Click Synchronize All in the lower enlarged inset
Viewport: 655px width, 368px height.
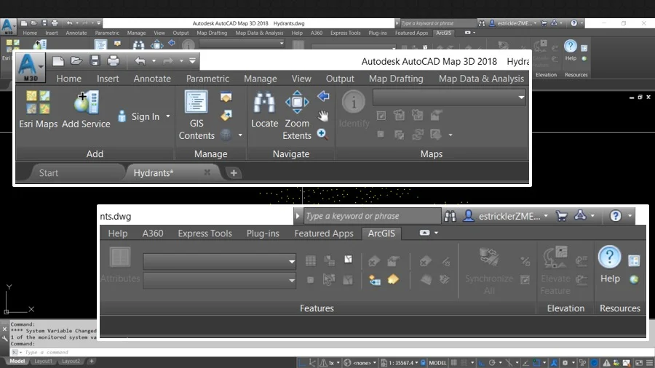pyautogui.click(x=489, y=271)
